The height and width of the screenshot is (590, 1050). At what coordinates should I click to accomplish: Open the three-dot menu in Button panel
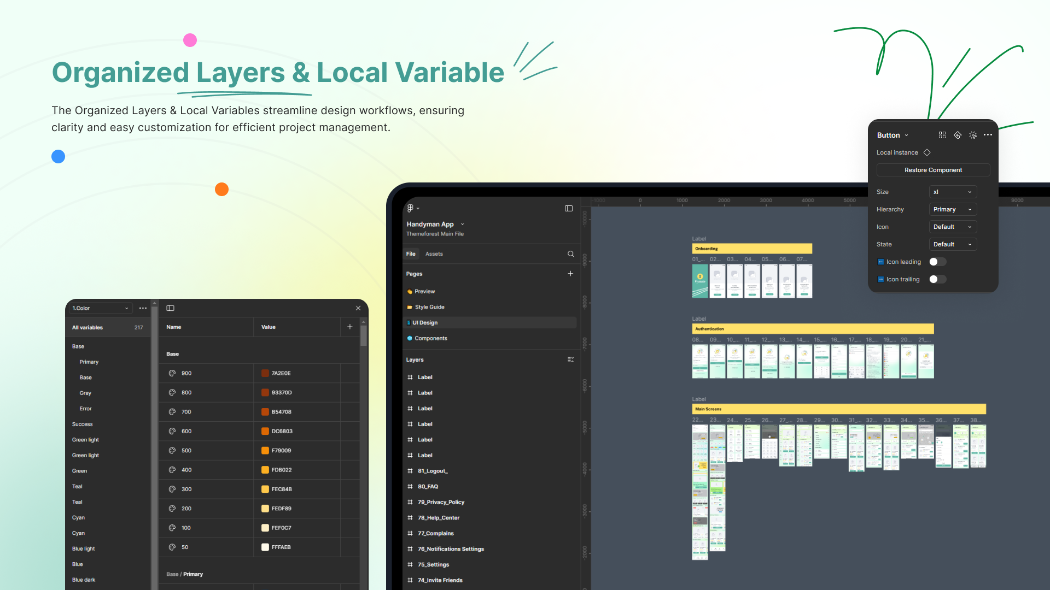pos(988,135)
